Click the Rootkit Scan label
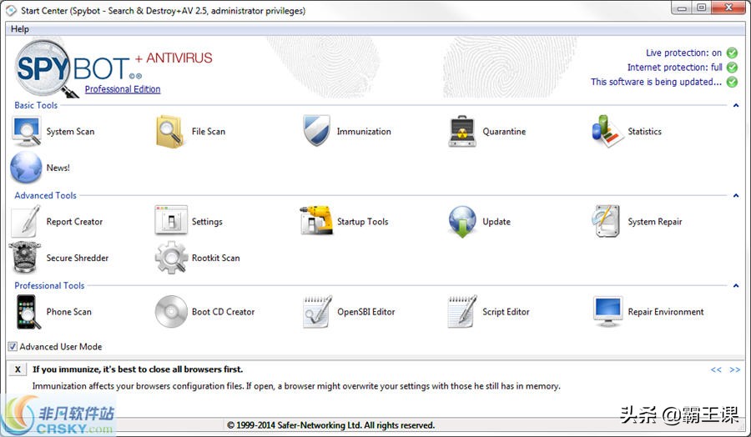Screen dimensions: 751x437 coord(215,258)
